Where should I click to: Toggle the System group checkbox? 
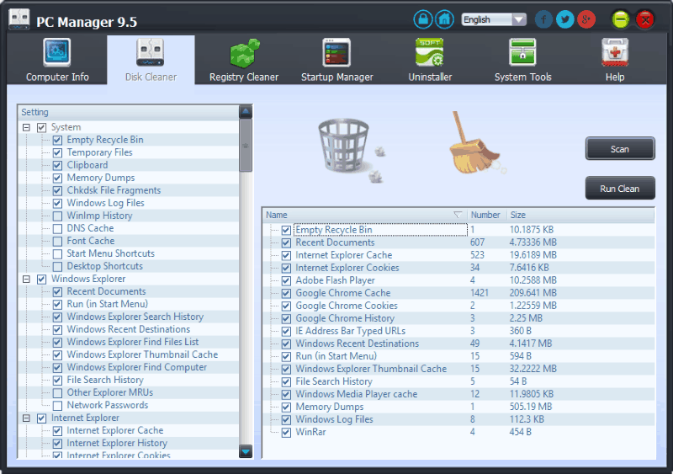point(41,128)
